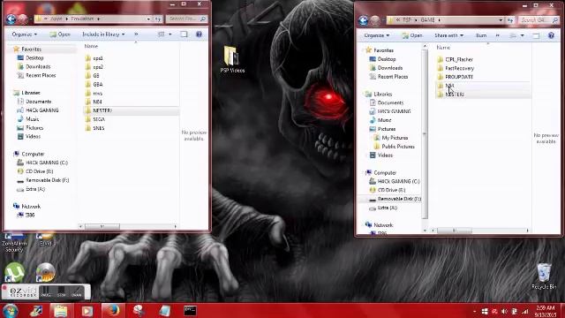Open the media player taskbar icon

[87, 310]
